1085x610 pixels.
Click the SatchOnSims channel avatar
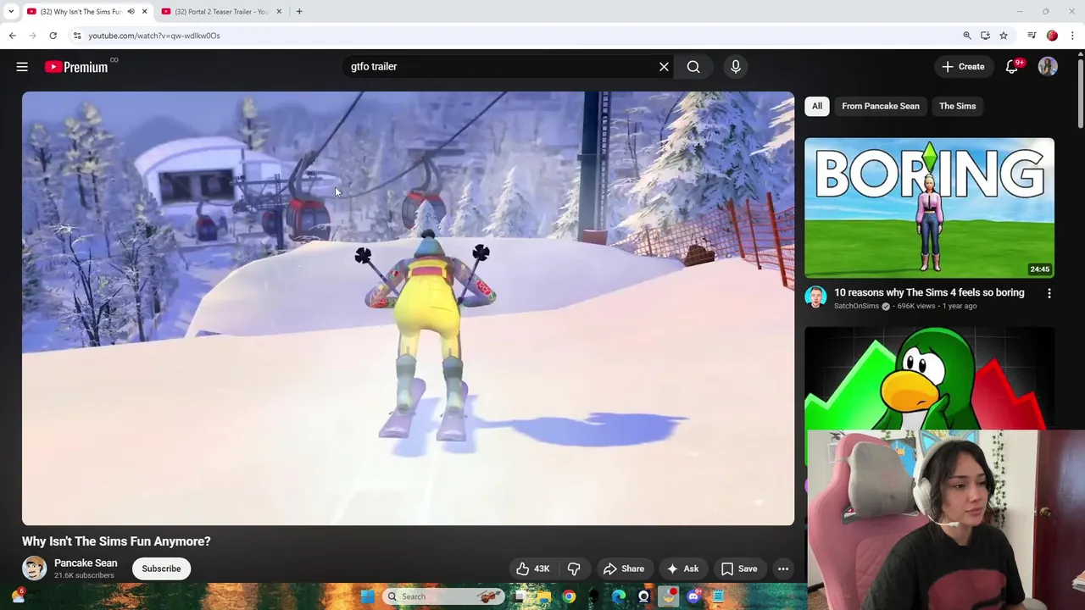(815, 297)
